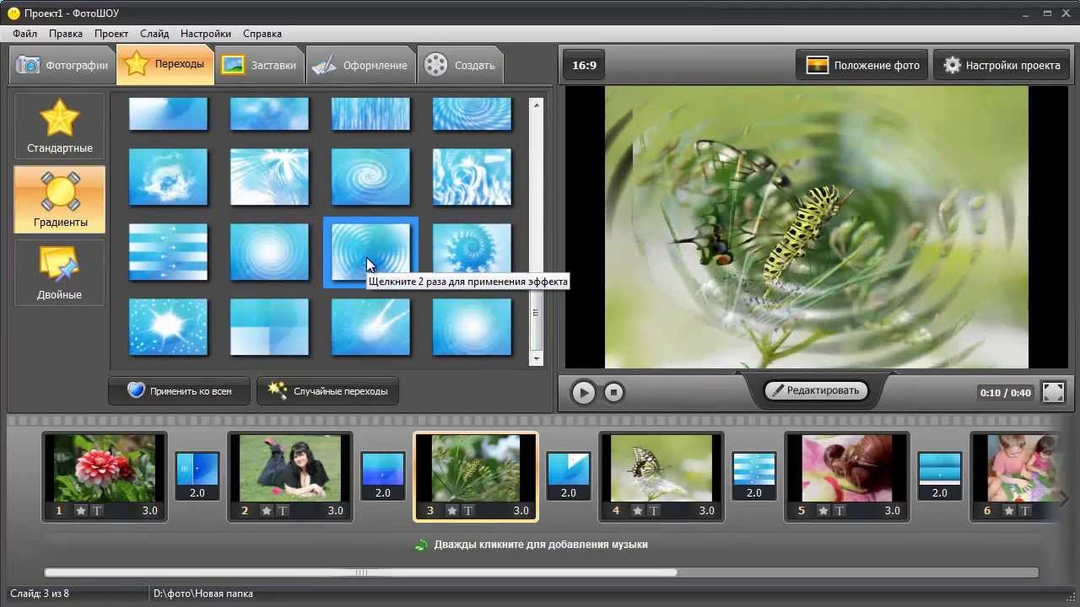The image size is (1080, 607).
Task: Click star icon on slide 1
Action: (x=81, y=511)
